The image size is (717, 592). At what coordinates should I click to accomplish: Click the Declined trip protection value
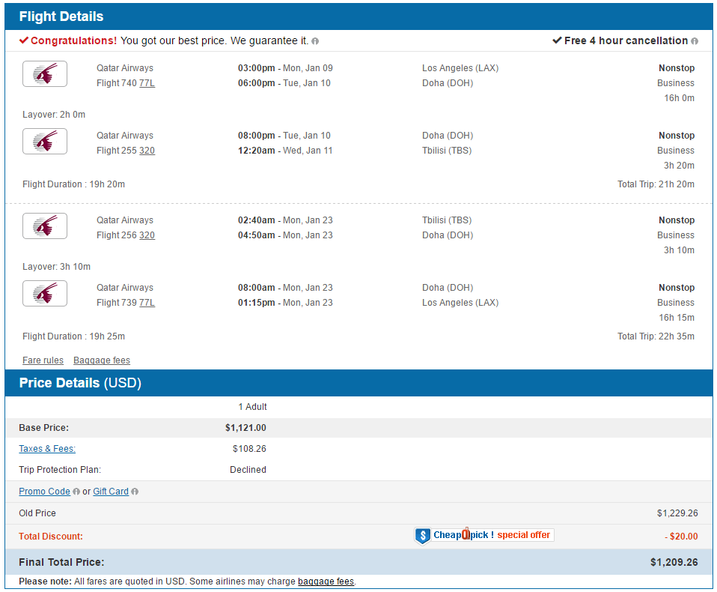(248, 470)
